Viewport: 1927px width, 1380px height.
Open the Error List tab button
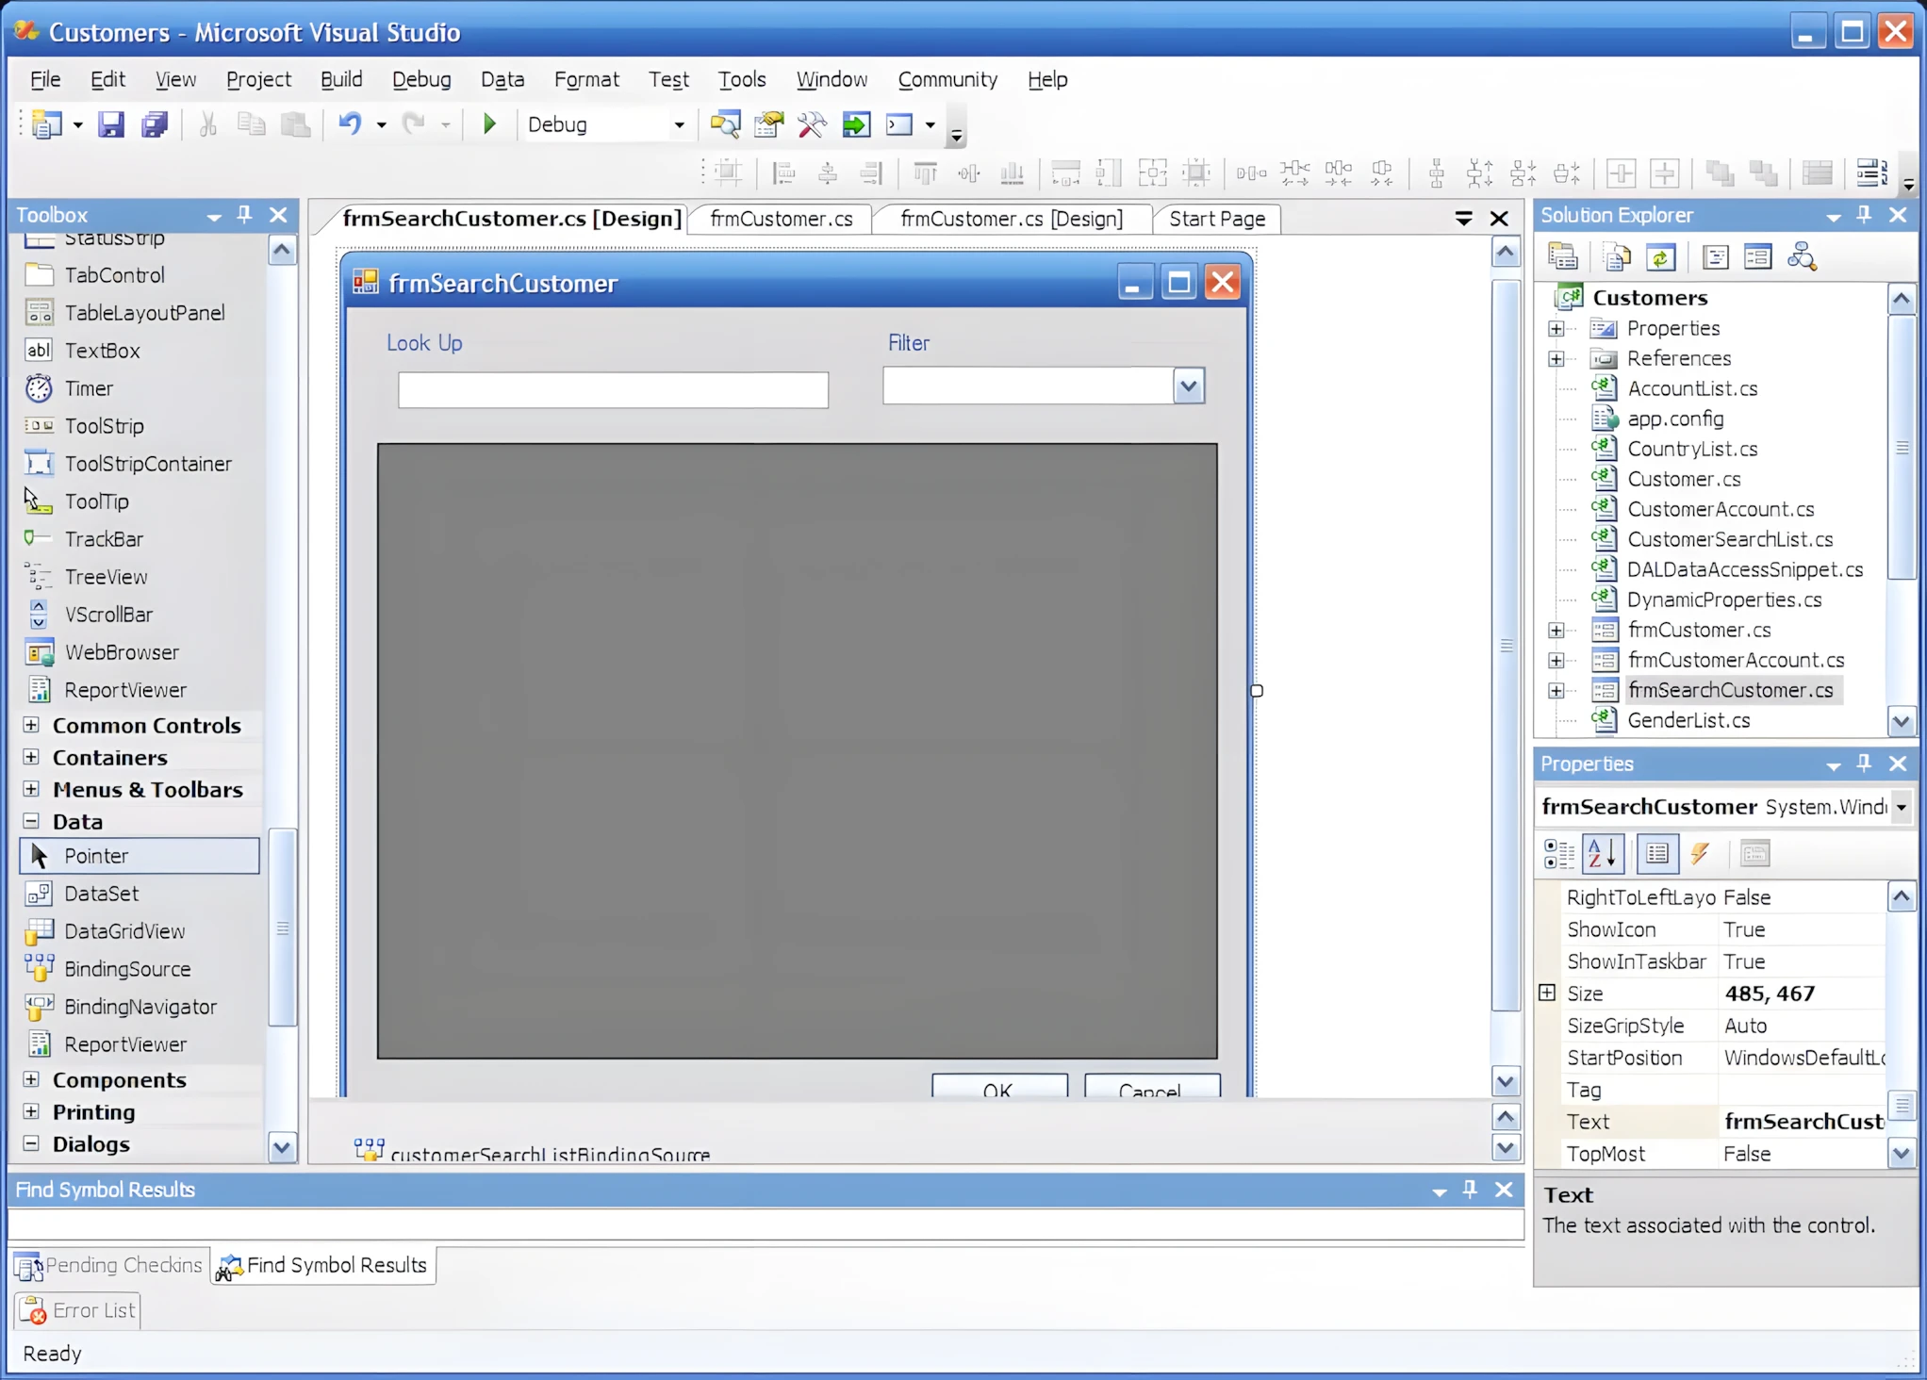[x=79, y=1310]
